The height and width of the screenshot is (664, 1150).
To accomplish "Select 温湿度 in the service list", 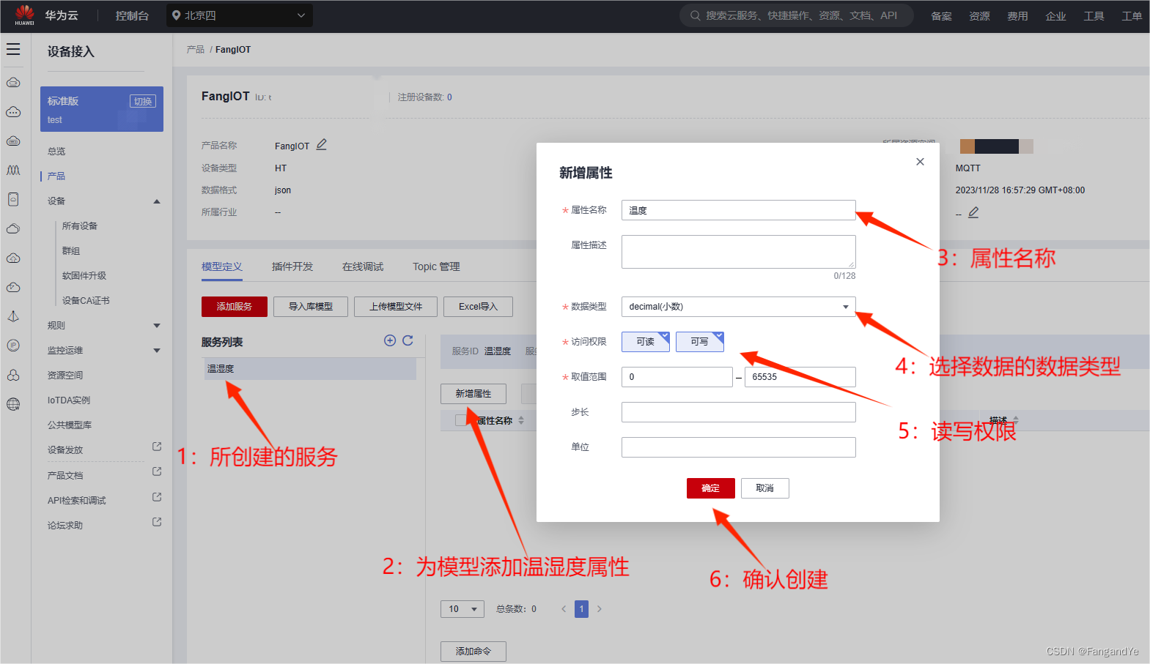I will pyautogui.click(x=309, y=369).
